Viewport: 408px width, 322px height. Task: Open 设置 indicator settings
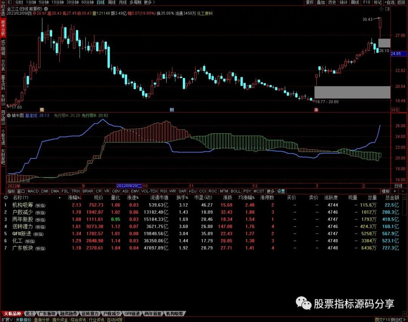[281, 191]
